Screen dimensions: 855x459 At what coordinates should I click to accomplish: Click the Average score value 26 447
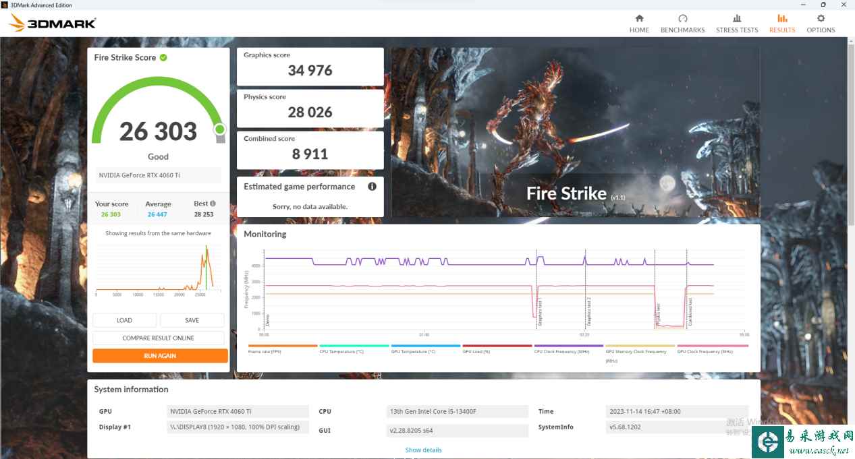click(157, 214)
